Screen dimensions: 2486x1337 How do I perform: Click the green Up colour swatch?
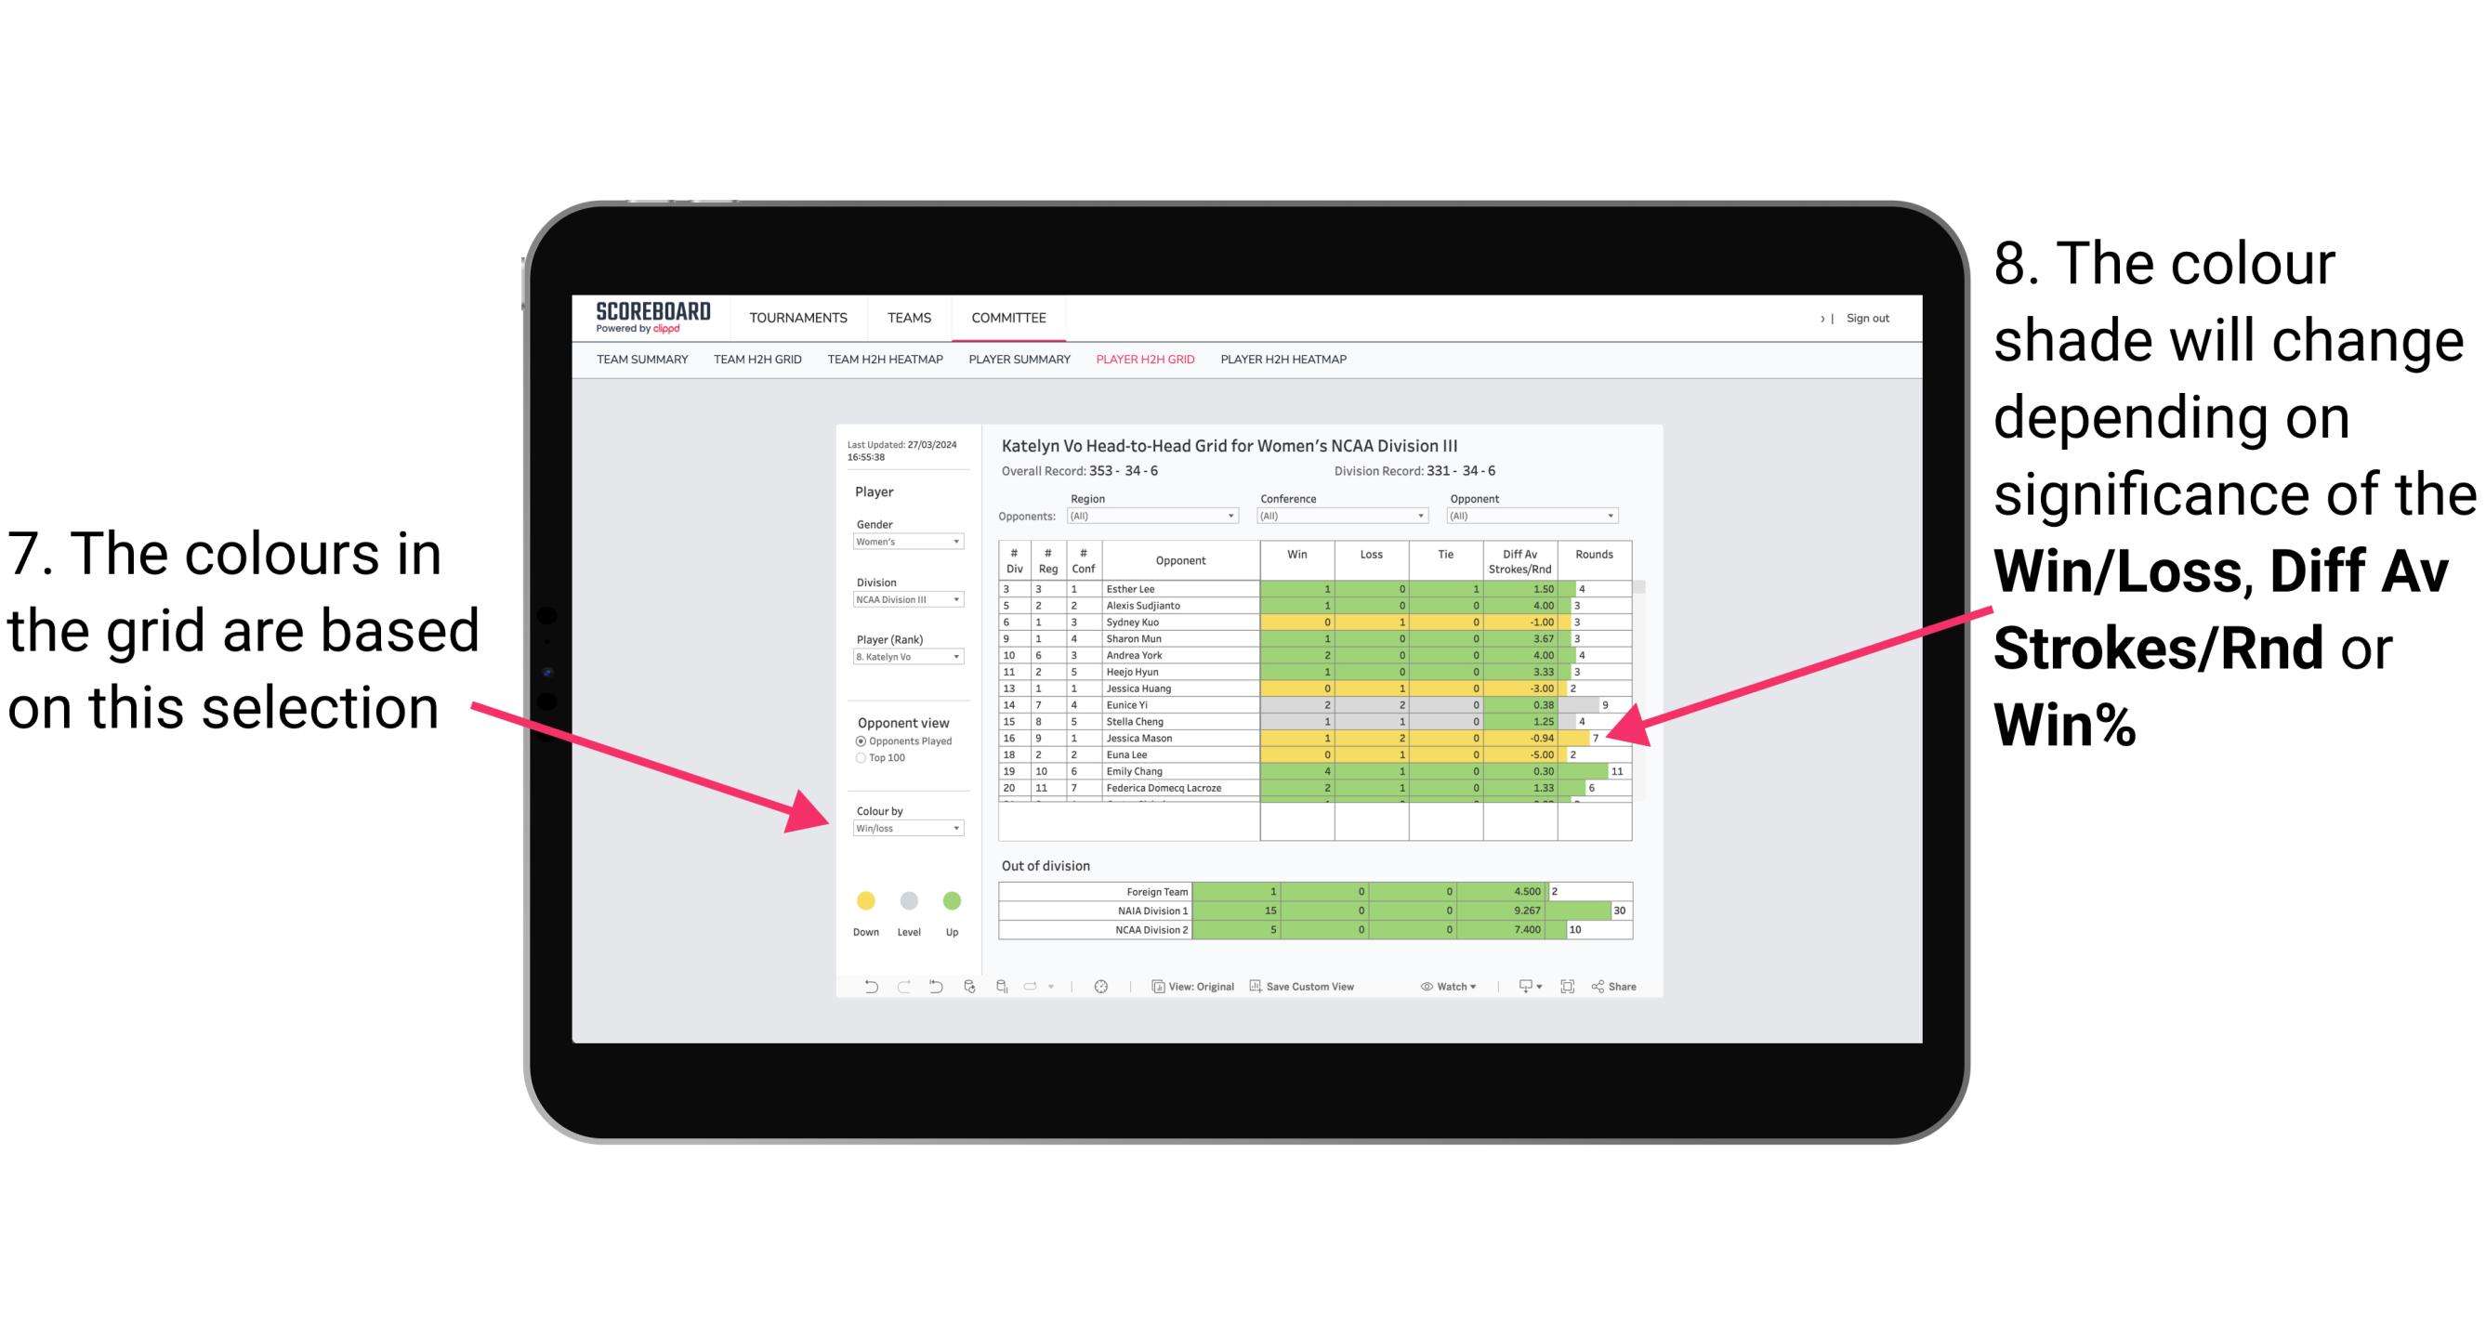948,900
